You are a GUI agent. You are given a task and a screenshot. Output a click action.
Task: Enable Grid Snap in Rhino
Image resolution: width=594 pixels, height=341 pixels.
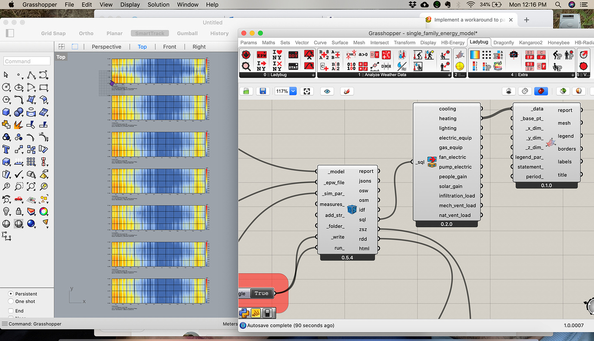(x=53, y=33)
